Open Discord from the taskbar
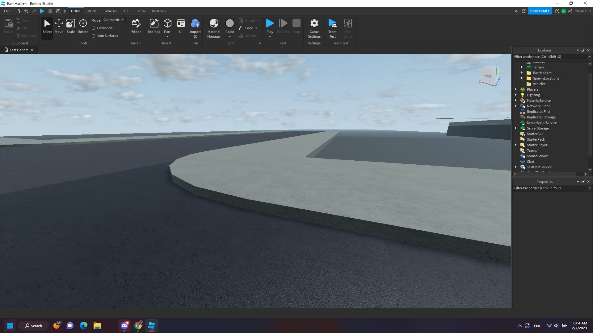Viewport: 593px width, 333px height. [124, 326]
